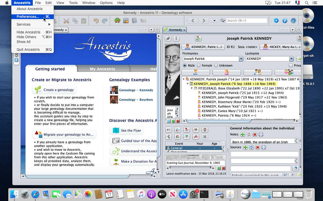Click the green plus next to Notes
This screenshot has height=201, width=323.
243,134
